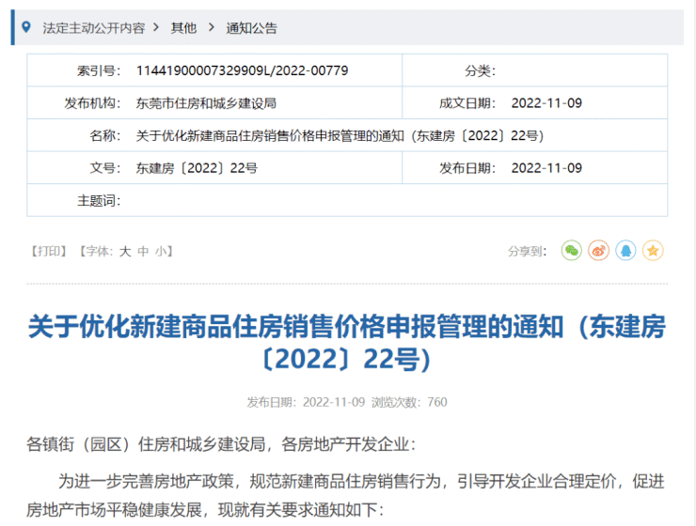Viewport: 696px width, 526px height.
Task: Share the notice to WeChat
Action: (571, 251)
